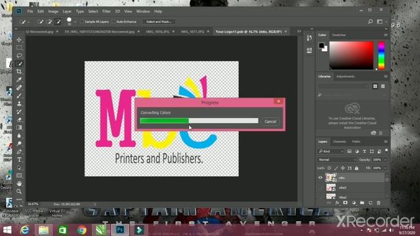Enable the Auto-Enhance checkbox
The image size is (420, 236).
[x=114, y=22]
